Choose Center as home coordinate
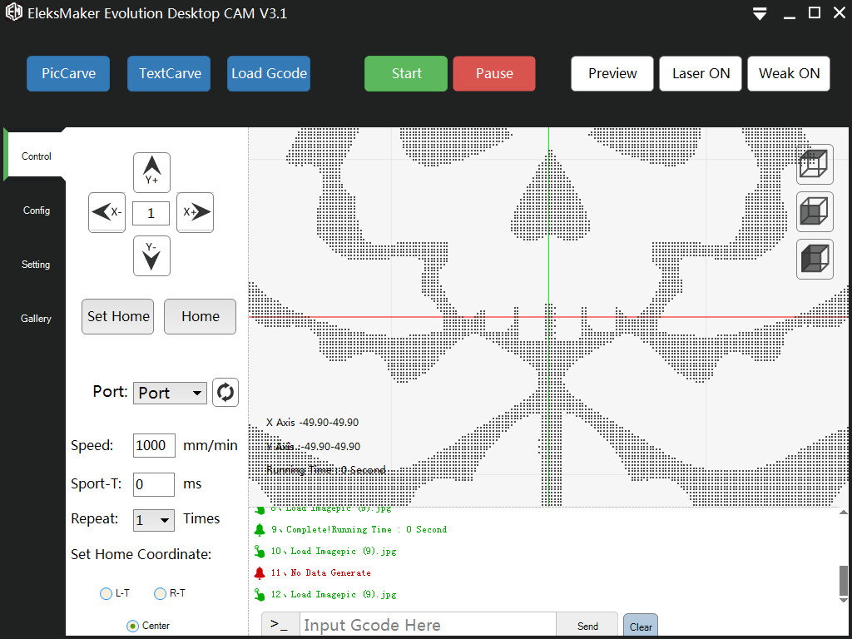 point(133,626)
